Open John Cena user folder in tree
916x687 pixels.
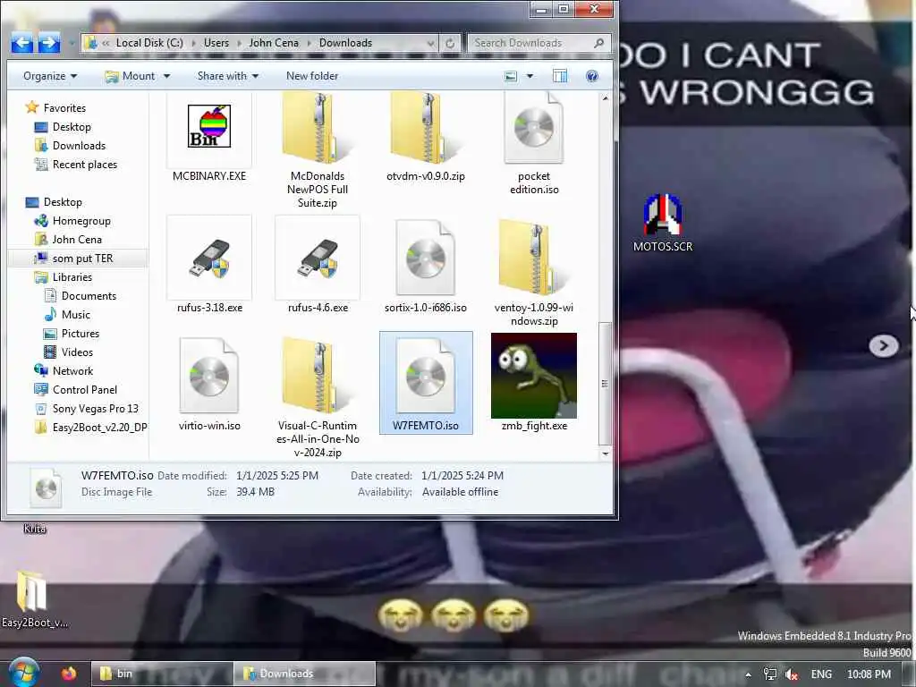pos(77,240)
